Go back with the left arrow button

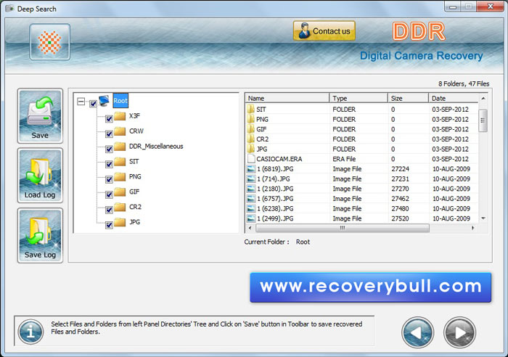tap(417, 332)
